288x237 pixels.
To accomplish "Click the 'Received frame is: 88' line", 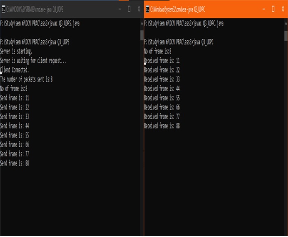I will click(162, 126).
